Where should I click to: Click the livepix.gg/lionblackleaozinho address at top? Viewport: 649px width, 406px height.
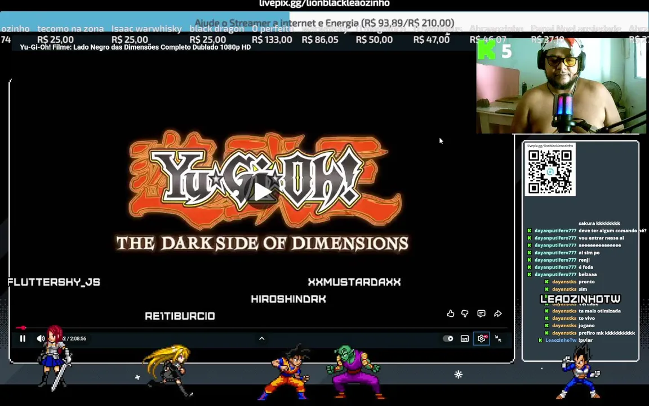point(324,4)
